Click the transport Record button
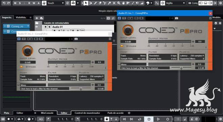The width and height of the screenshot is (223, 122). point(168,119)
